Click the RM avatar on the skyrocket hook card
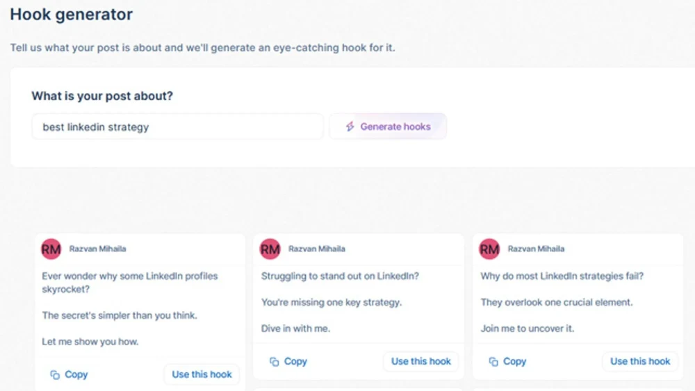 pyautogui.click(x=51, y=249)
